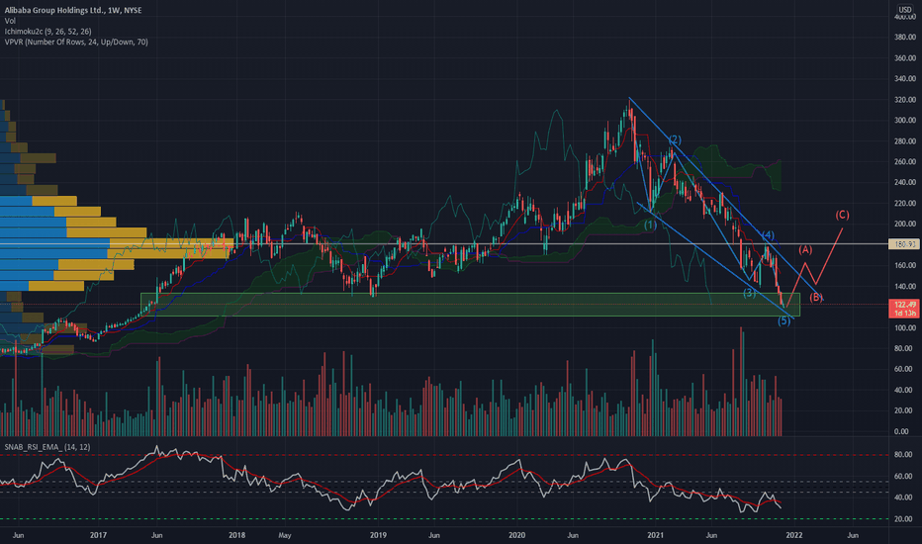Viewport: 922px width, 544px height.
Task: Select the Ichimoku2c (9, 26, 52, 26) legend
Action: click(x=47, y=32)
